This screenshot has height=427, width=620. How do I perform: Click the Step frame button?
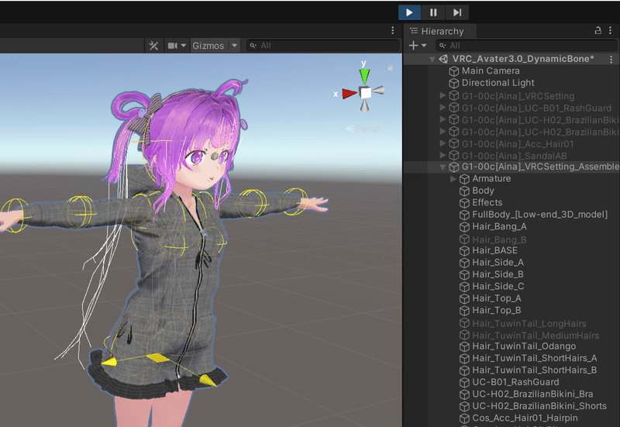[457, 12]
